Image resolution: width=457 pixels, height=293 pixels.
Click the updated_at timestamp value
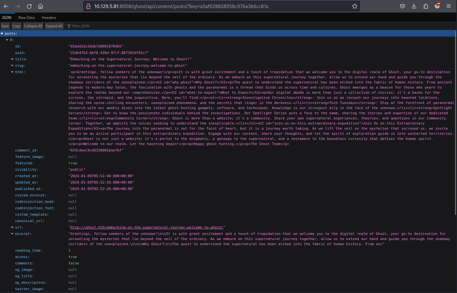(x=101, y=182)
